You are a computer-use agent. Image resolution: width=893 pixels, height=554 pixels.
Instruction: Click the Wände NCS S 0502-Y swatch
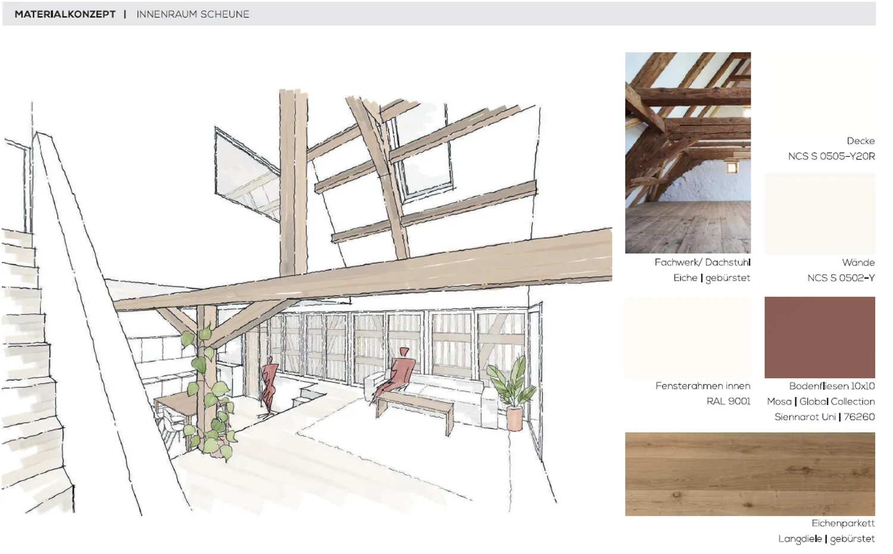(x=820, y=214)
